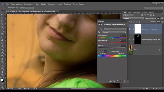This screenshot has width=164, height=92.
Task: Open the Изображение menu
Action: pyautogui.click(x=29, y=4)
